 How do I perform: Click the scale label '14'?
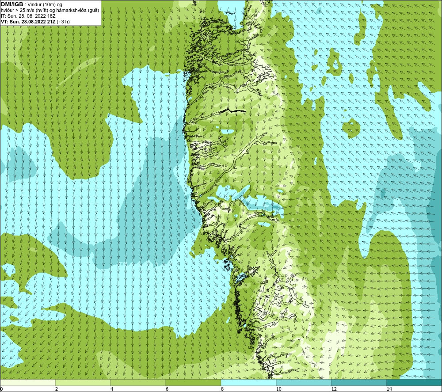click(389, 389)
